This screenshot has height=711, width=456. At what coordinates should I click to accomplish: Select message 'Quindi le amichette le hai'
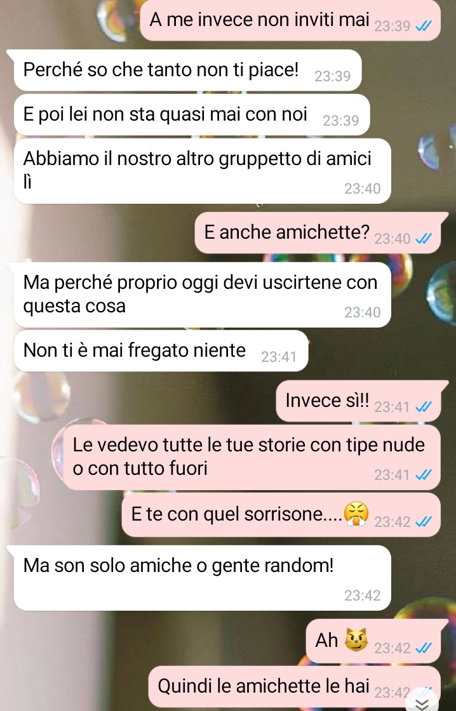coord(295,686)
